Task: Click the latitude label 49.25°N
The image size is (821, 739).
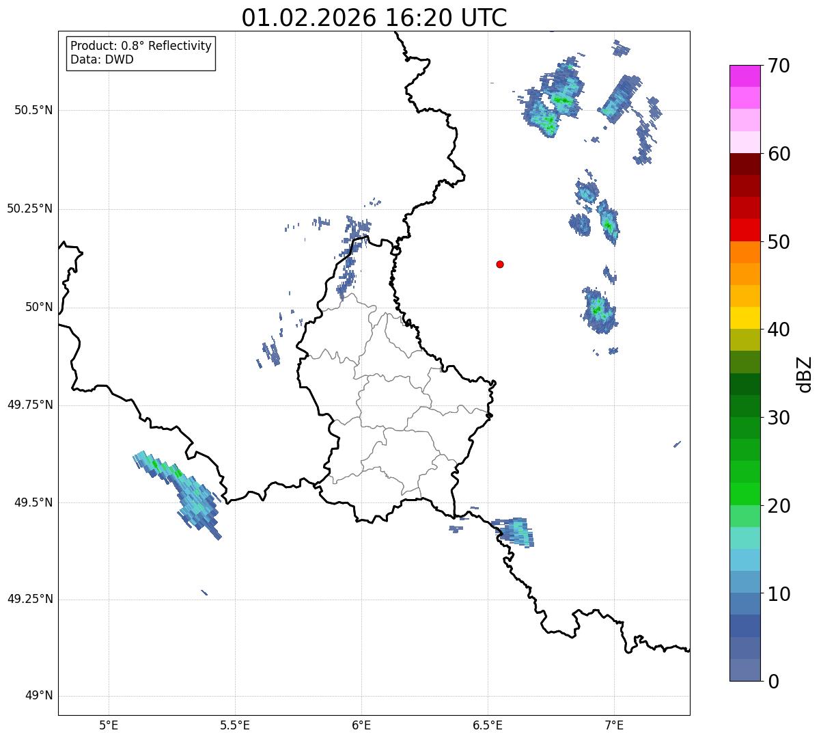Action: coord(30,600)
